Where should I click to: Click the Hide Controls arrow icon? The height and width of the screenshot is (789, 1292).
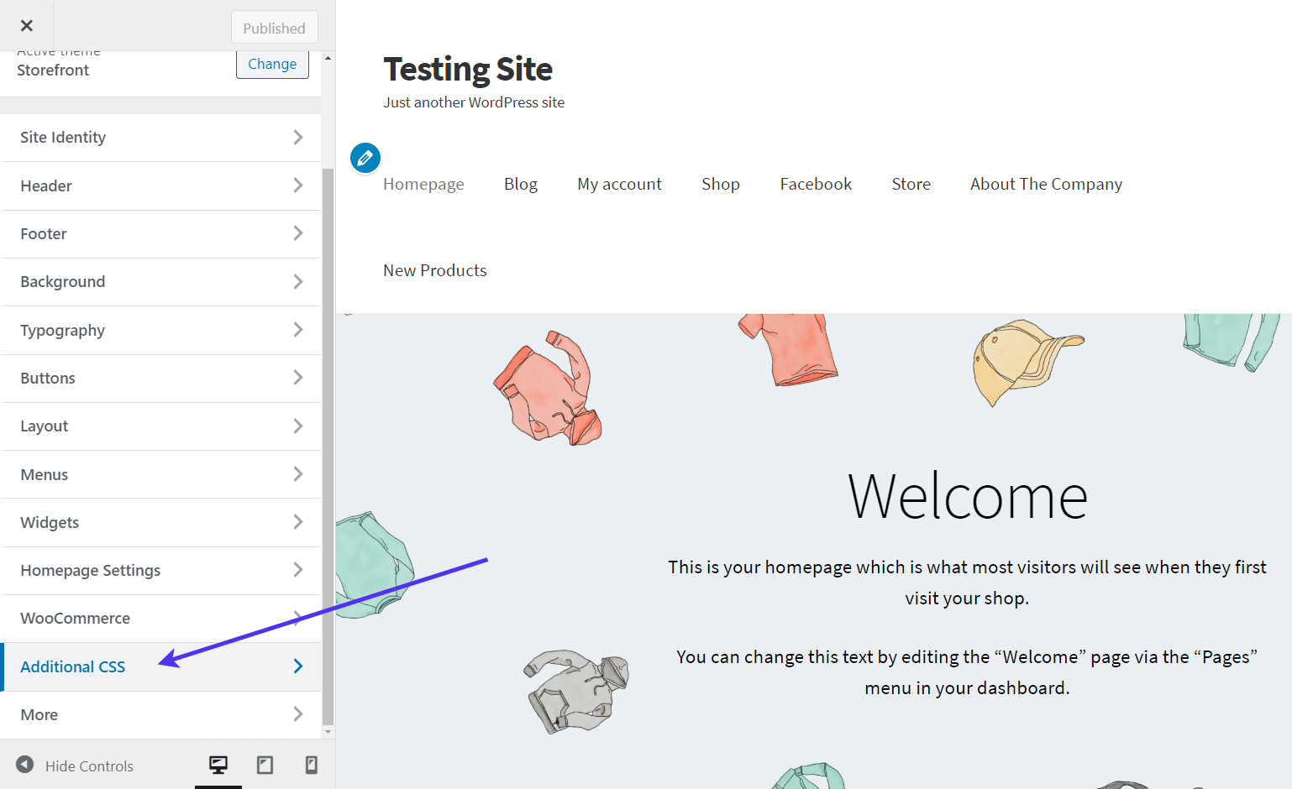click(24, 765)
